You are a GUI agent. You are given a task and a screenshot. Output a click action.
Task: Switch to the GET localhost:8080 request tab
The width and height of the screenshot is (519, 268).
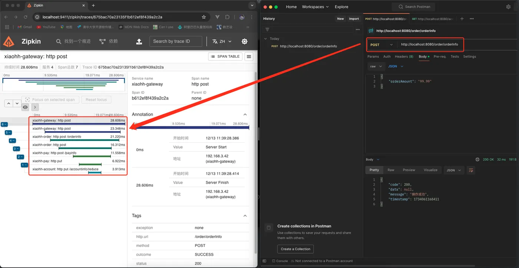tap(432, 18)
